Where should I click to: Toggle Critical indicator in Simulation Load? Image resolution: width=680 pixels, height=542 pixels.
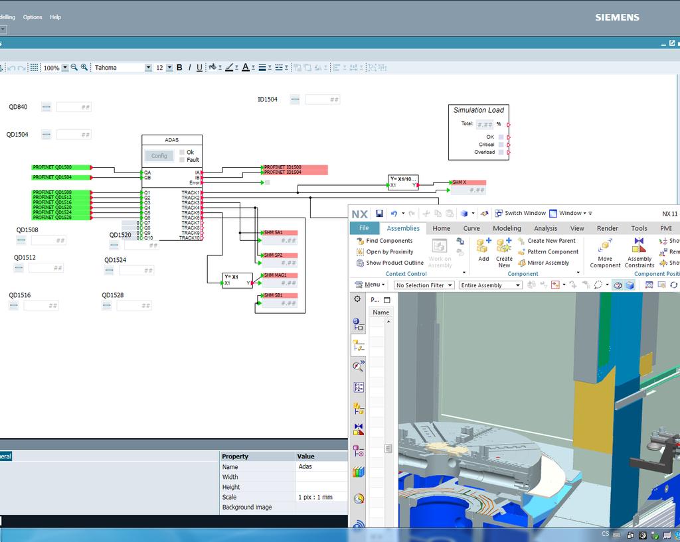501,145
